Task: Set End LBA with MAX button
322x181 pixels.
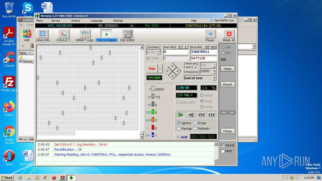Action: tap(214, 47)
